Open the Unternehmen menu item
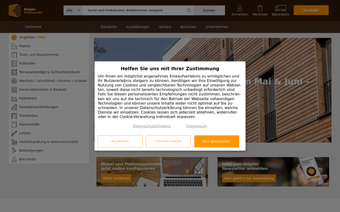The width and height of the screenshot is (340, 212). [x=217, y=27]
